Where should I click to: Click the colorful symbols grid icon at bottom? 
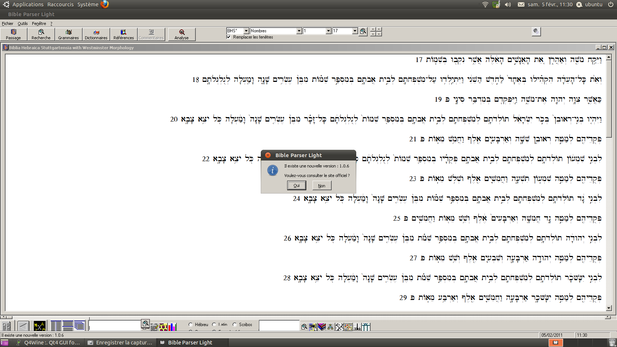click(x=348, y=327)
